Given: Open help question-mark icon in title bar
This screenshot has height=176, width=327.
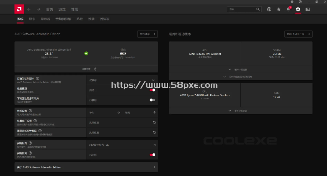Looking at the screenshot, I should click(300, 2).
